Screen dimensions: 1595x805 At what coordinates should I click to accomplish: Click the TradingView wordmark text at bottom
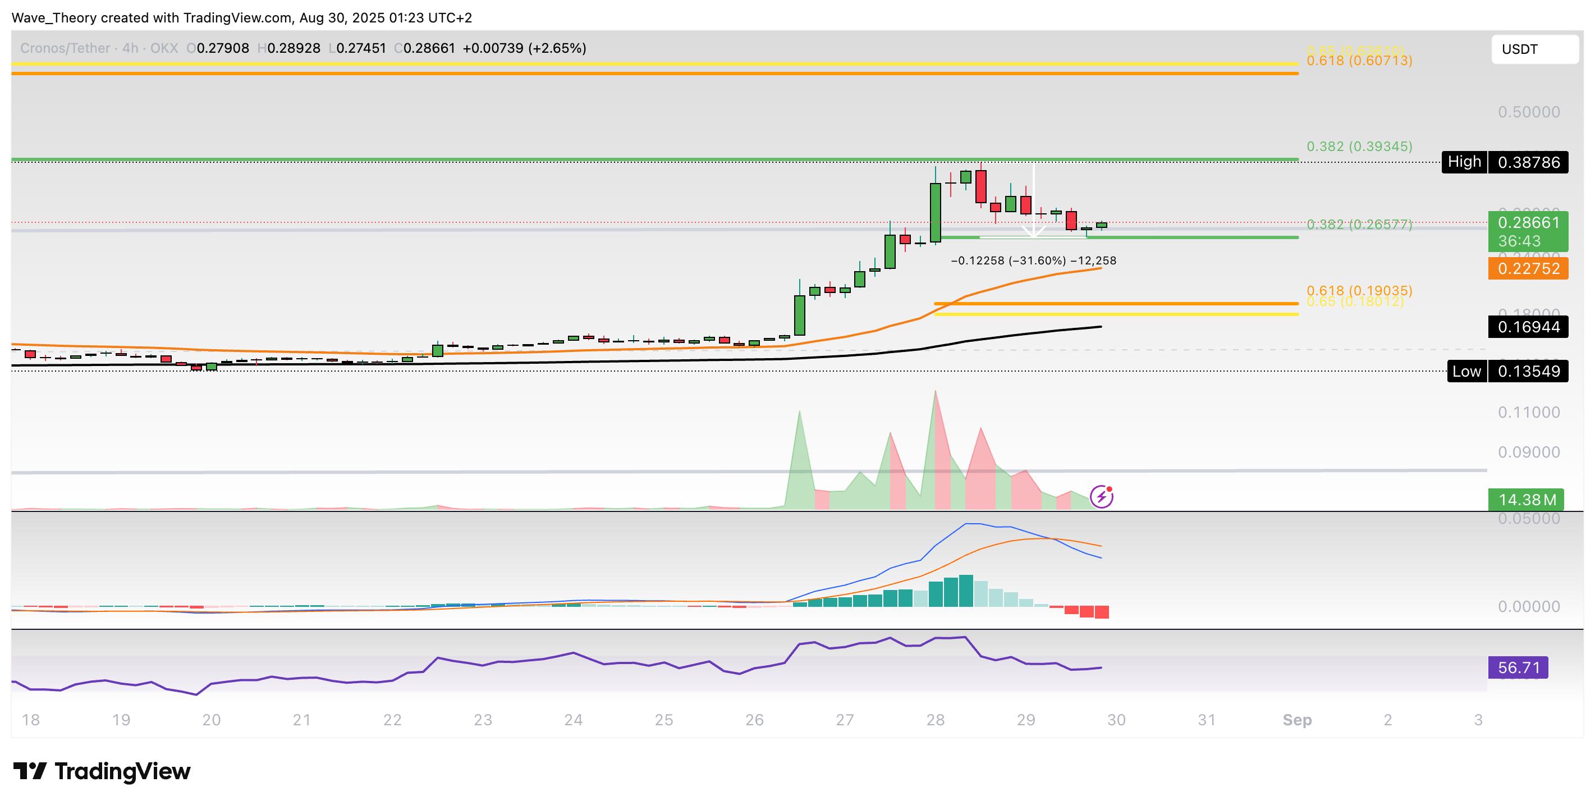122,771
